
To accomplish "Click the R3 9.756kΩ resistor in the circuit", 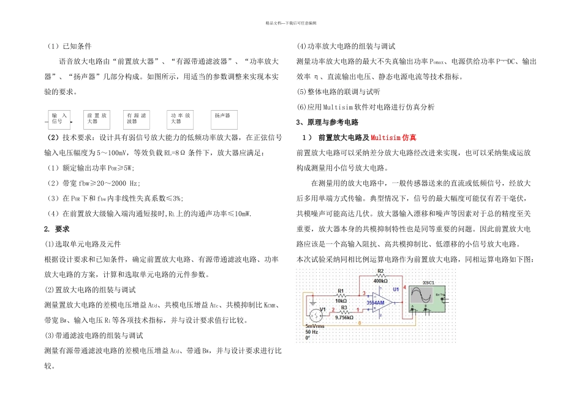I will tap(344, 313).
